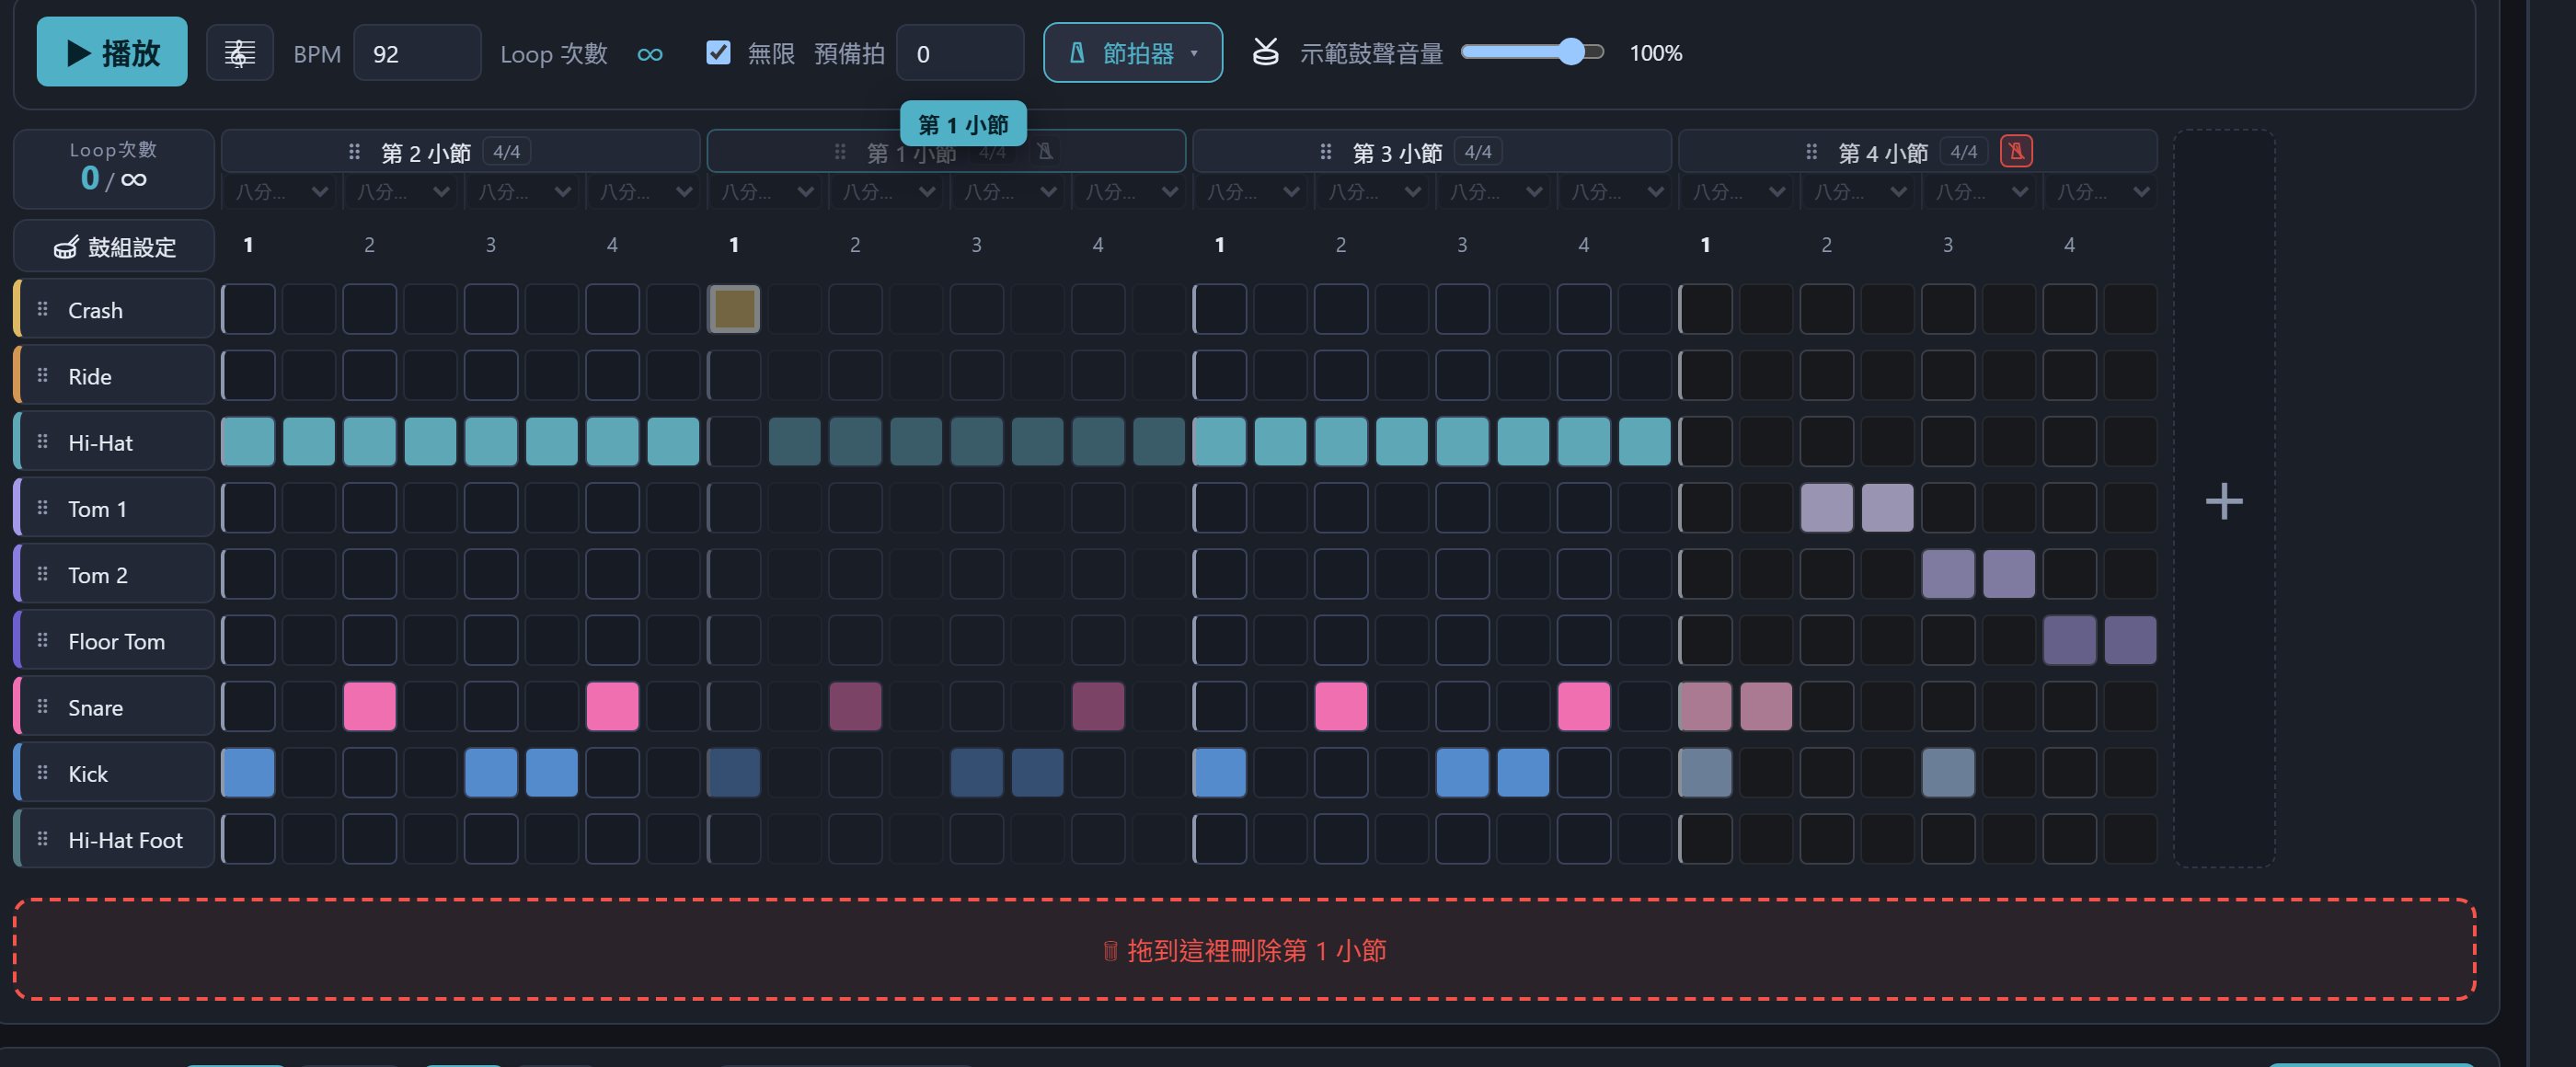2576x1067 pixels.
Task: Click the Crash row drag handle
Action: click(x=42, y=309)
